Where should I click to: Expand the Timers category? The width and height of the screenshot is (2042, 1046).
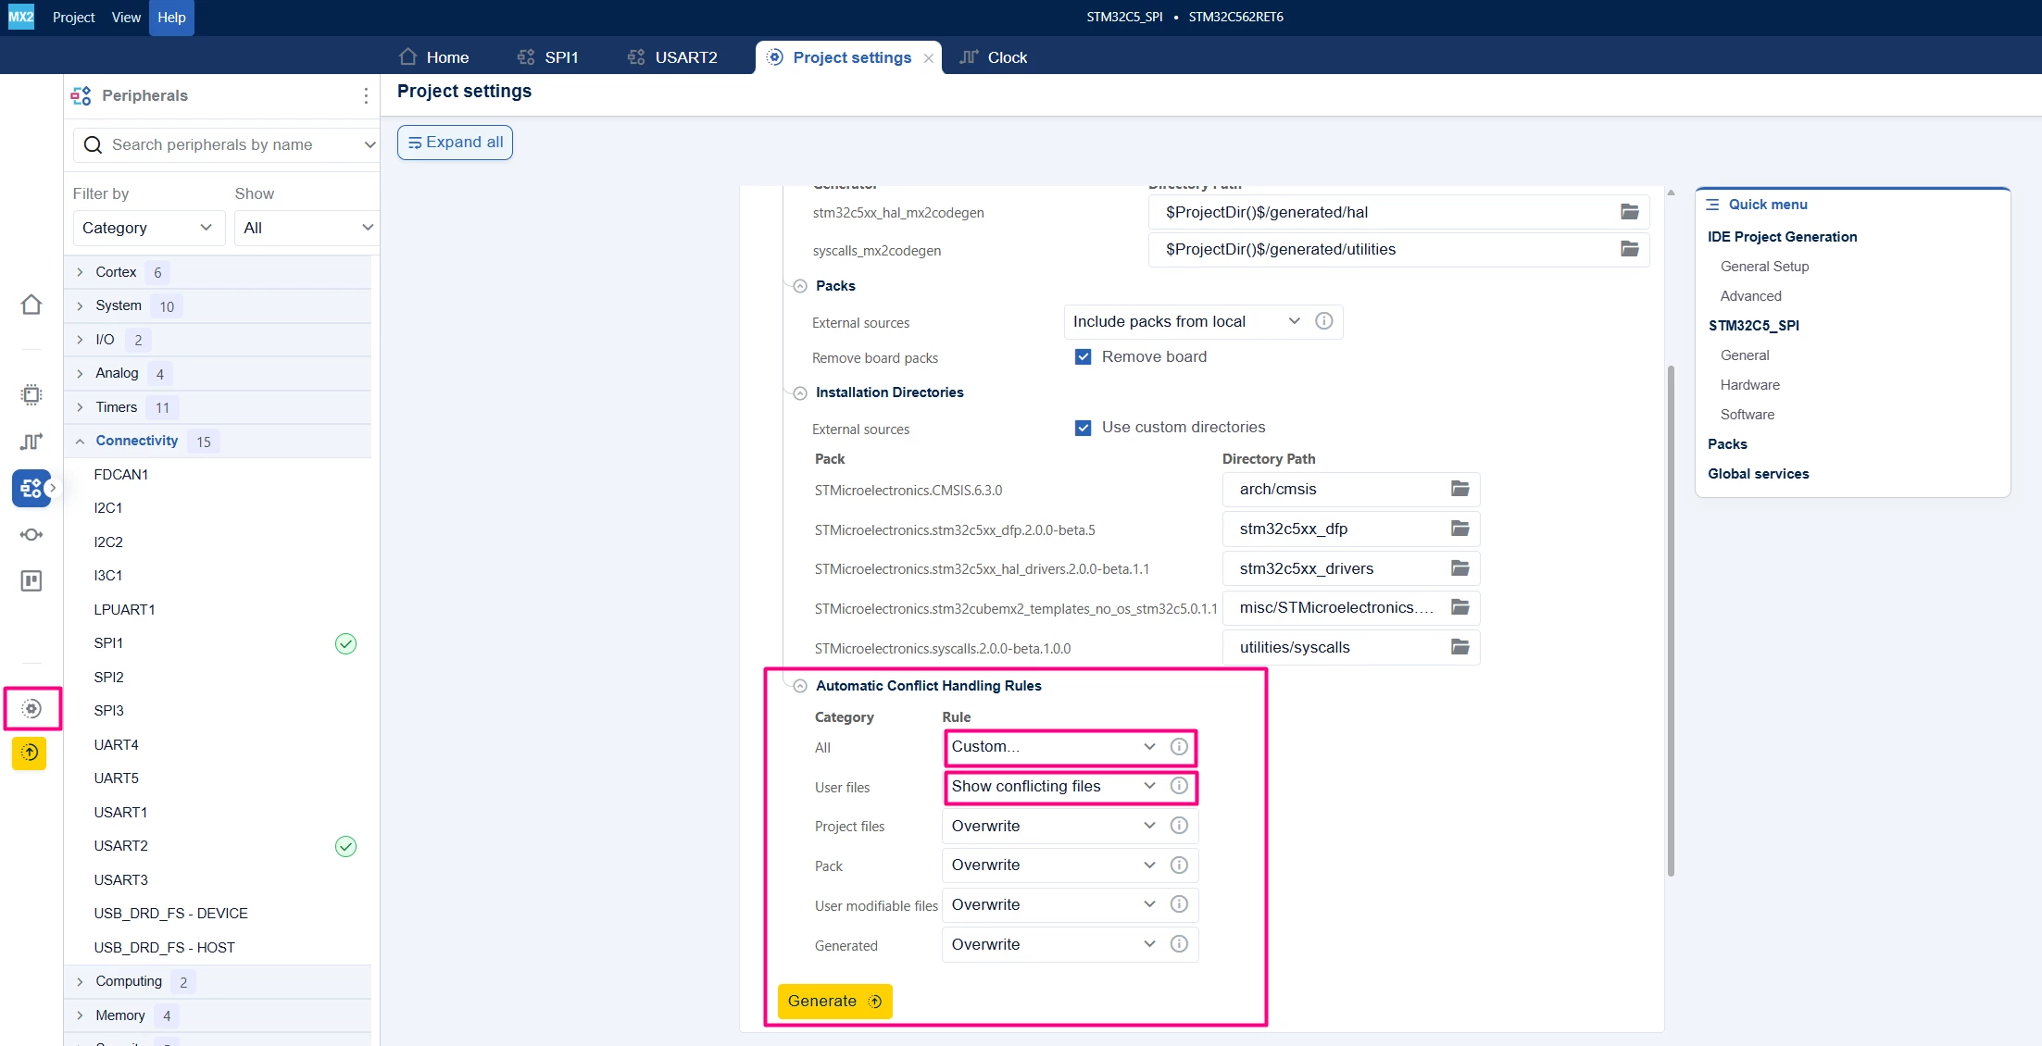[80, 407]
